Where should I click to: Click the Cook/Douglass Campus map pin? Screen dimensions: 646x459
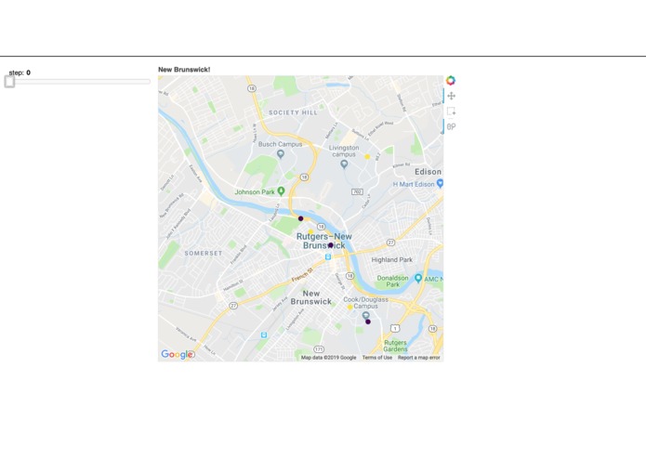pyautogui.click(x=365, y=315)
